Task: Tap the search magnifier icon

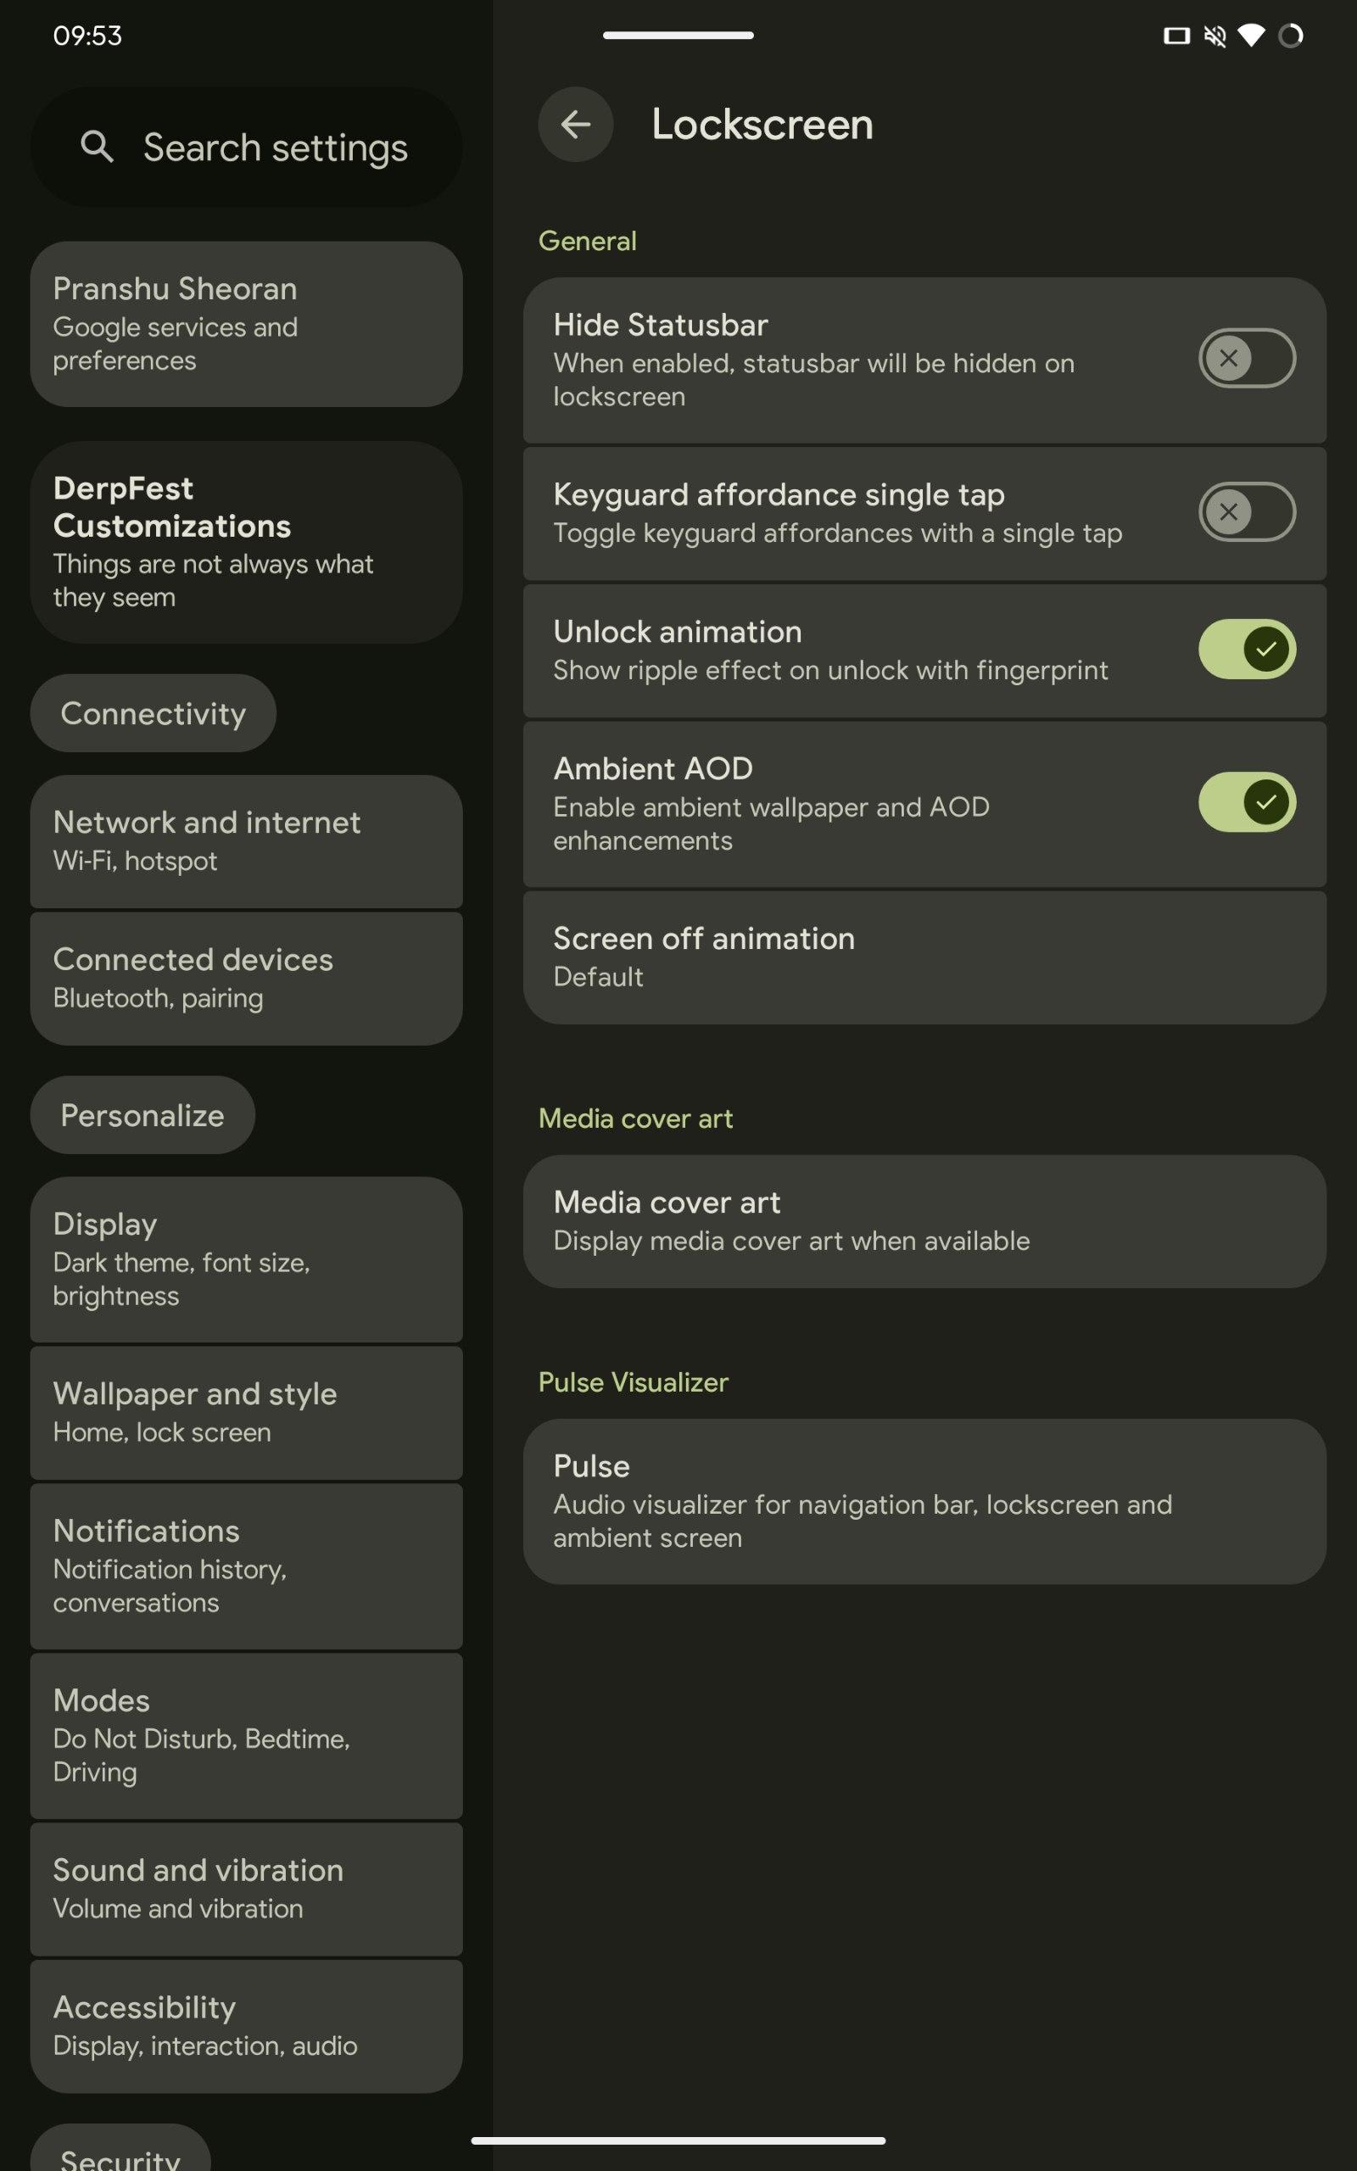Action: pos(97,146)
